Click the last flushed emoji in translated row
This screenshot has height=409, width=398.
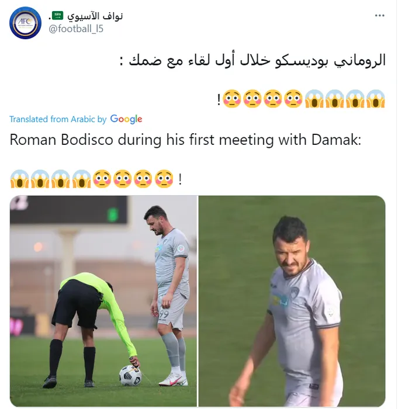click(164, 179)
